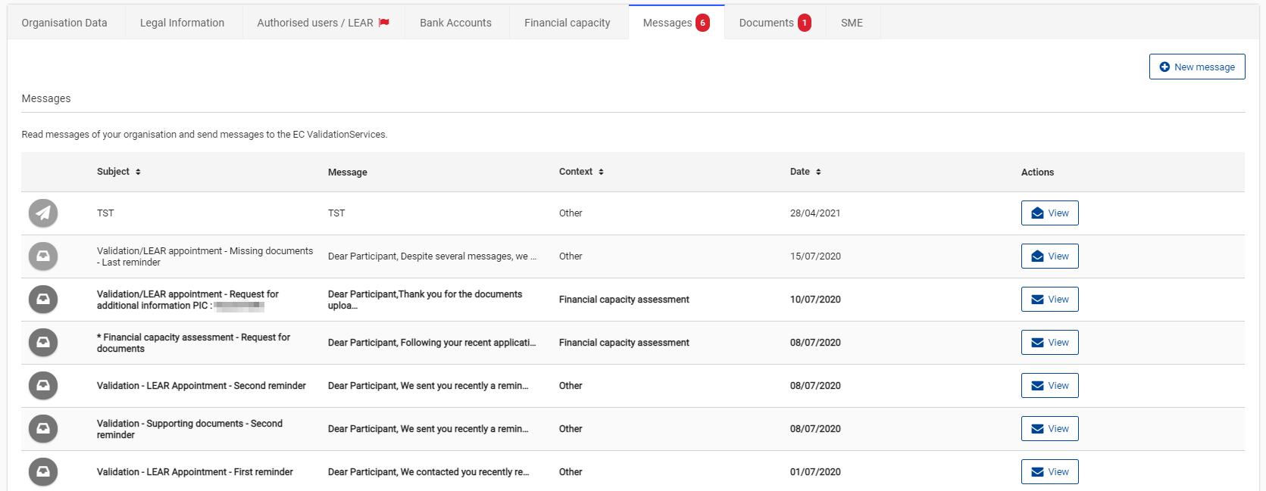Switch to the Financial capacity tab
The image size is (1266, 491).
click(567, 23)
